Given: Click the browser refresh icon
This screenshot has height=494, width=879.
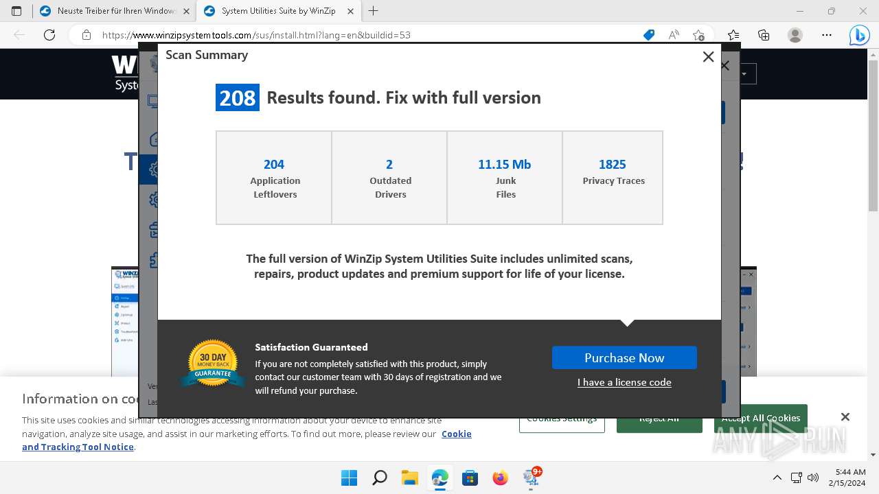Looking at the screenshot, I should pyautogui.click(x=49, y=35).
